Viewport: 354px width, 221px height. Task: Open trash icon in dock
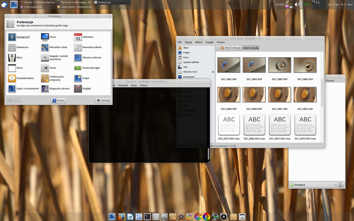coord(242,217)
